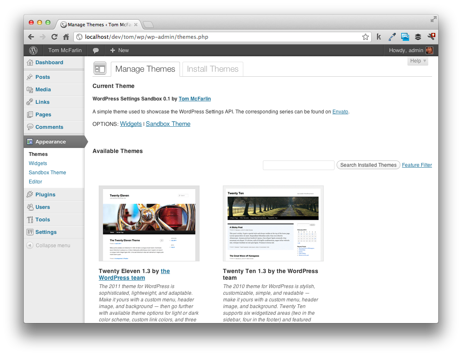This screenshot has width=462, height=356.
Task: Open the Users menu item
Action: pyautogui.click(x=54, y=207)
